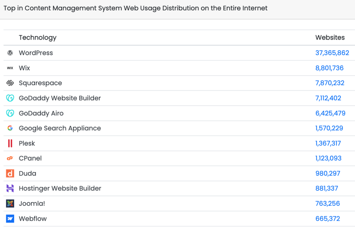This screenshot has height=228, width=355.
Task: Click the Plesk logo icon
Action: (10, 143)
